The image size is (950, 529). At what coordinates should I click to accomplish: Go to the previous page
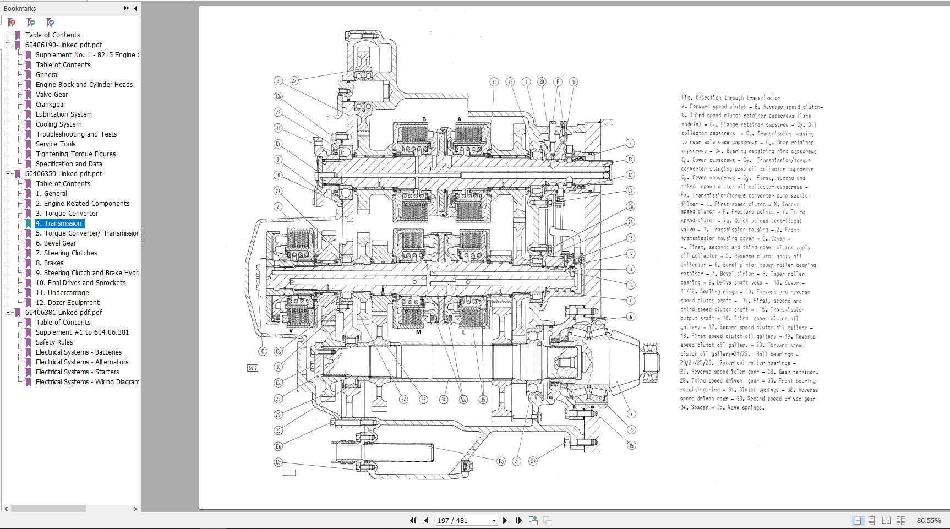tap(426, 520)
